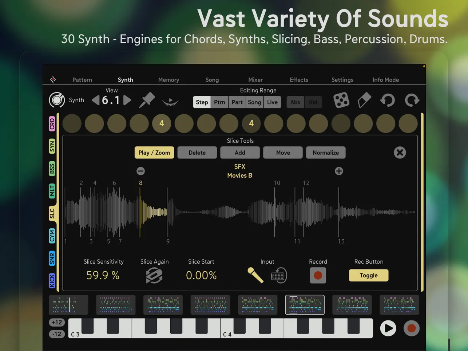Viewport: 468px width, 351px height.
Task: Click the app logo icon beside Pattern
Action: [53, 79]
